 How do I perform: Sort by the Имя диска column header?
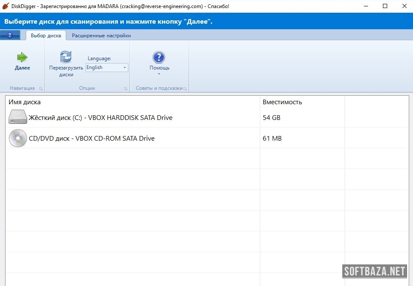pos(25,102)
